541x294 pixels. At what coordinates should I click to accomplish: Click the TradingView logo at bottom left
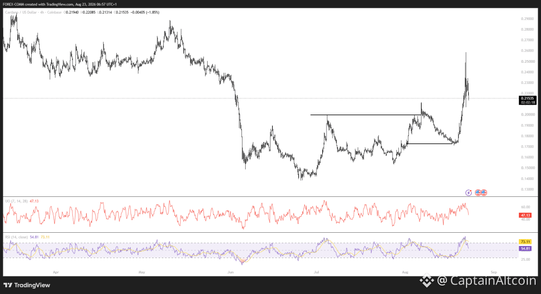click(27, 285)
